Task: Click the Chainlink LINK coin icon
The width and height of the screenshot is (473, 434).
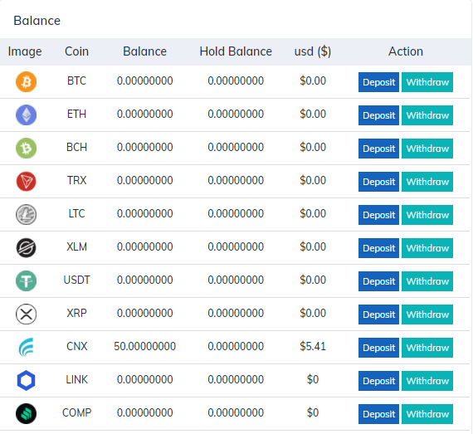Action: click(27, 380)
